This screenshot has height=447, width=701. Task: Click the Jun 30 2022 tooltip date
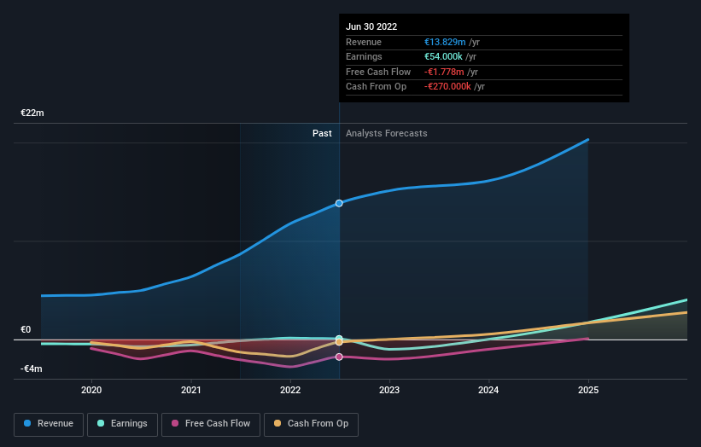click(x=371, y=26)
